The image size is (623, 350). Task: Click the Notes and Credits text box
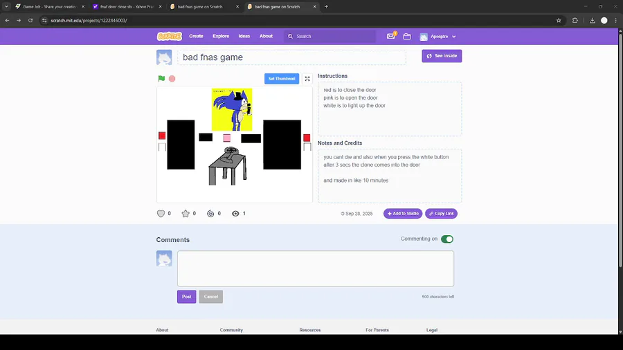pos(390,176)
